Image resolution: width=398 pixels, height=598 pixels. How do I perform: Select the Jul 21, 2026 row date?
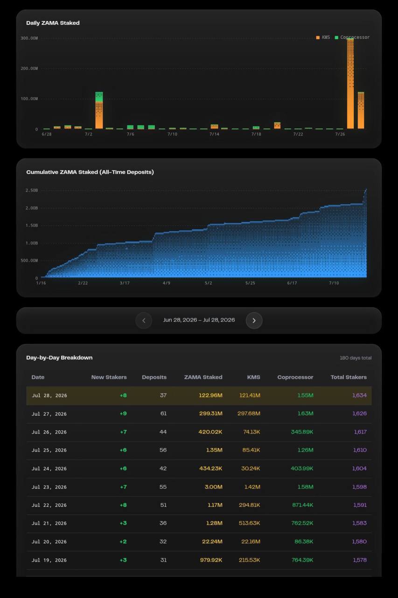[x=49, y=523]
